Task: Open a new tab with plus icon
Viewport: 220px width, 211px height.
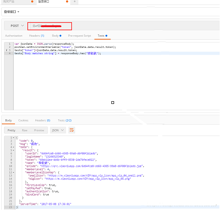Action: [x=75, y=2]
